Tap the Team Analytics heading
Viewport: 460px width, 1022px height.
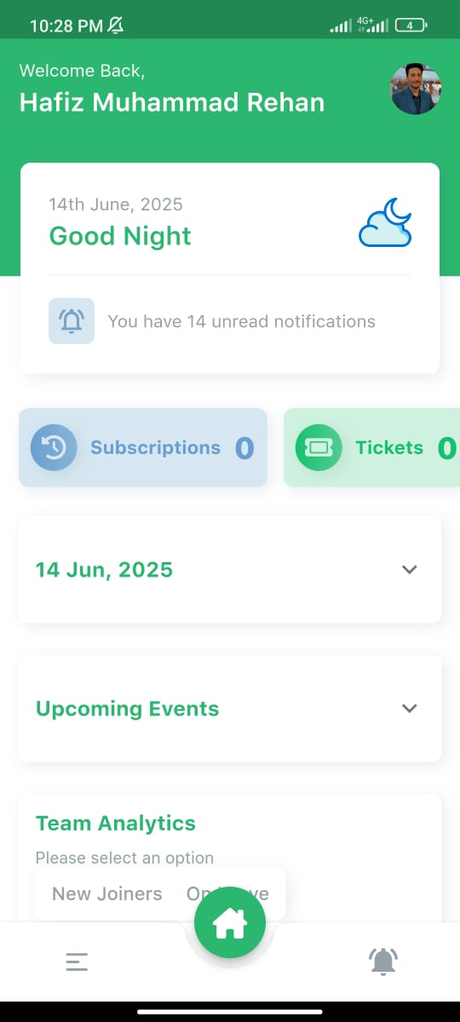116,823
